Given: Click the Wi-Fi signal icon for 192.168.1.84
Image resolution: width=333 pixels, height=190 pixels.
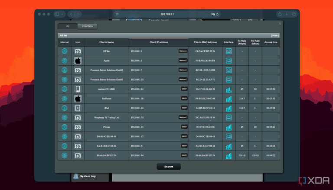Looking at the screenshot, I should (x=229, y=156).
